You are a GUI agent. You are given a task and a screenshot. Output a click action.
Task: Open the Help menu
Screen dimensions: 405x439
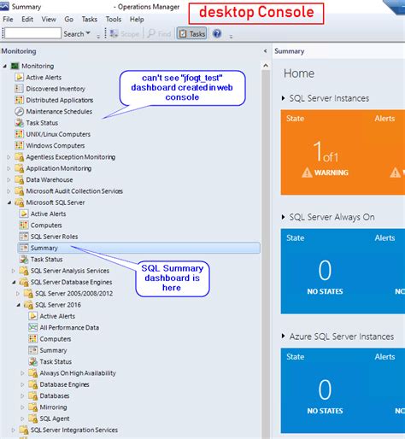[137, 20]
